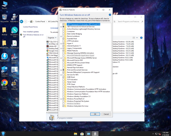Click the Start button on taskbar
The width and height of the screenshot is (171, 136).
(3, 134)
